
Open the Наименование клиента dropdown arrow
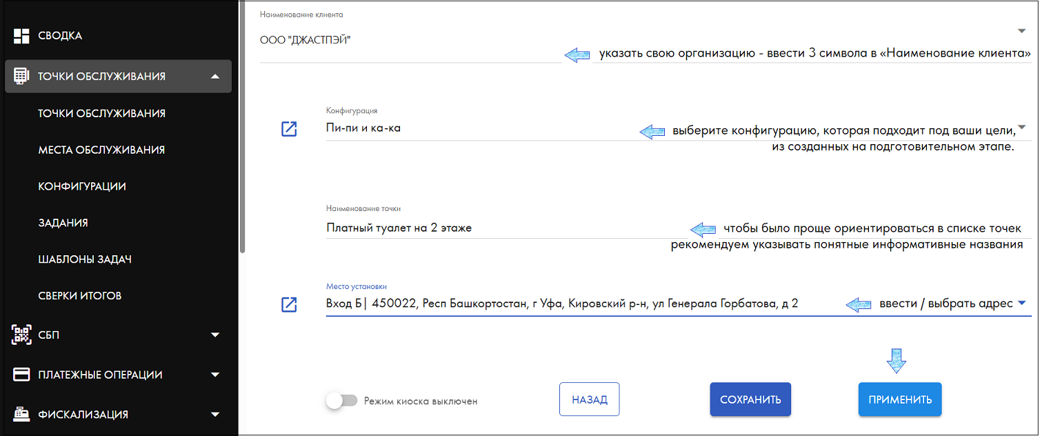coord(1021,31)
